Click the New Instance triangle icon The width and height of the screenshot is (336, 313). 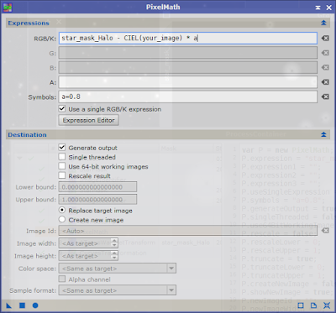click(x=9, y=305)
